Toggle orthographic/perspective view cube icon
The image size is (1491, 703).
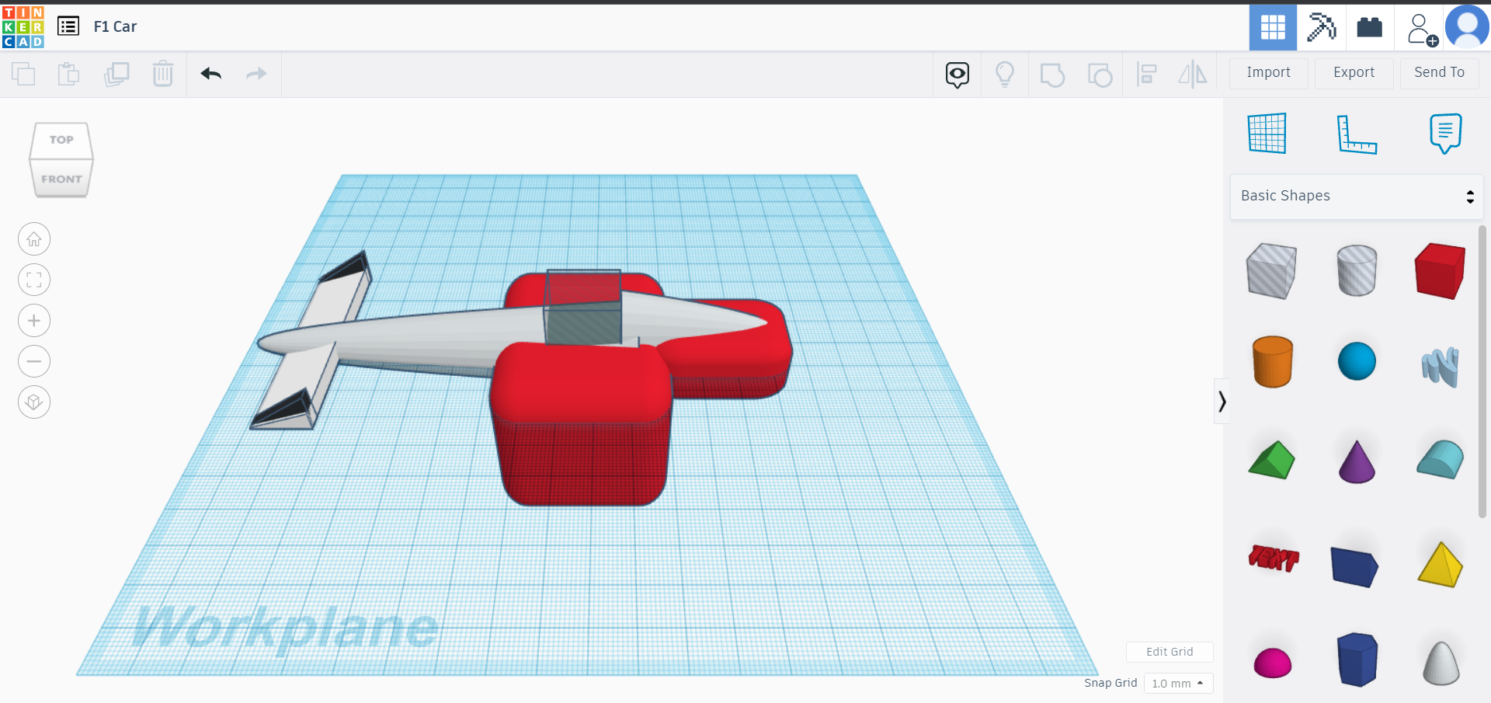click(x=34, y=402)
